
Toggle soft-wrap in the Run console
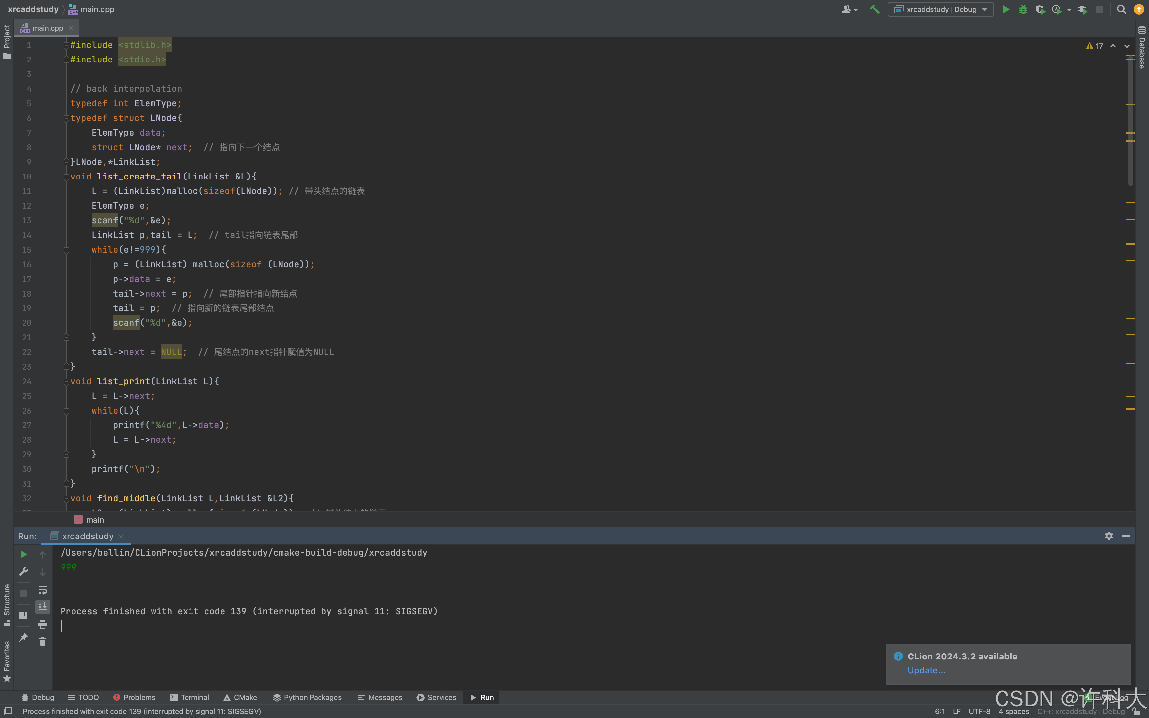pyautogui.click(x=42, y=590)
